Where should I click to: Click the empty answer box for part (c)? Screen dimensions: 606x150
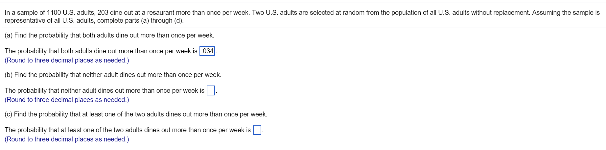257,130
